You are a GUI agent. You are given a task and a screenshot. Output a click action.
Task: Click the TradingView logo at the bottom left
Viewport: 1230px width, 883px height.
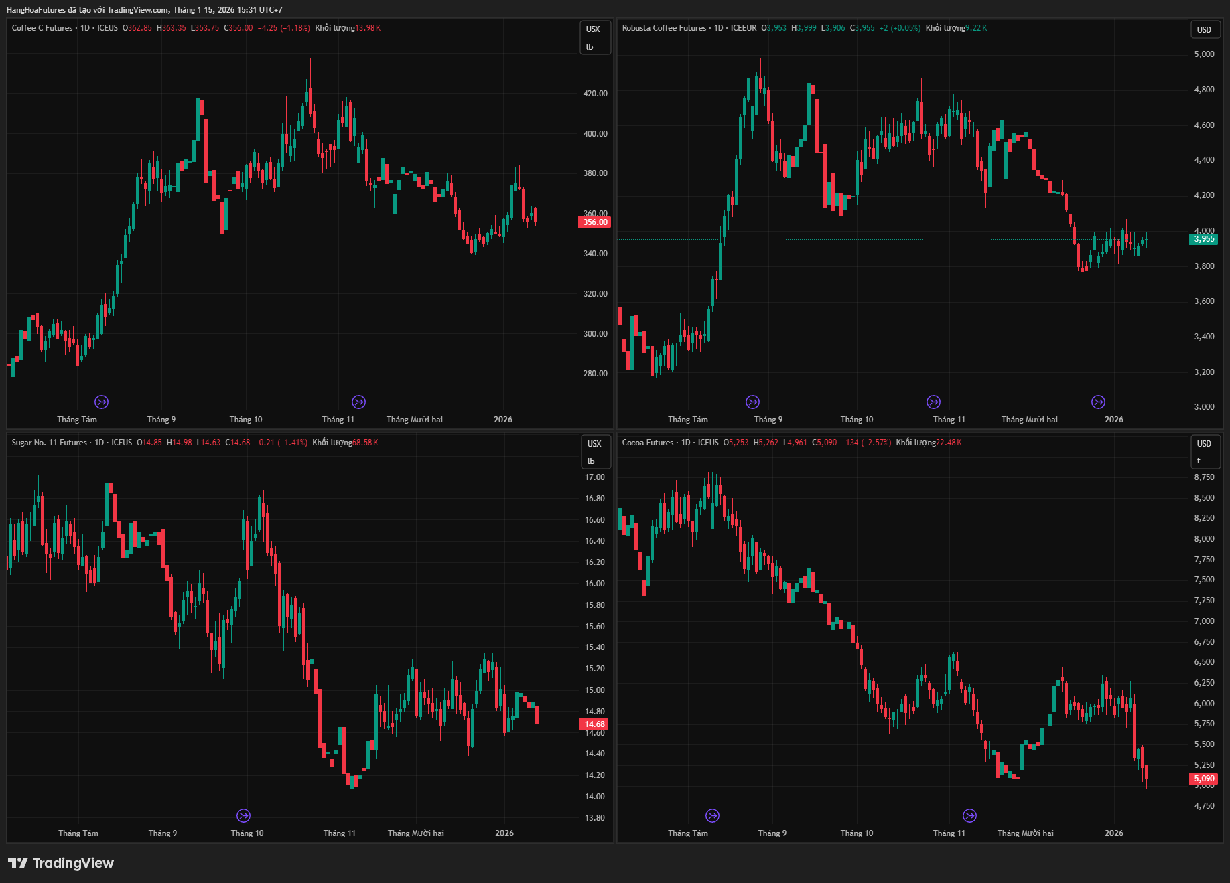point(61,863)
